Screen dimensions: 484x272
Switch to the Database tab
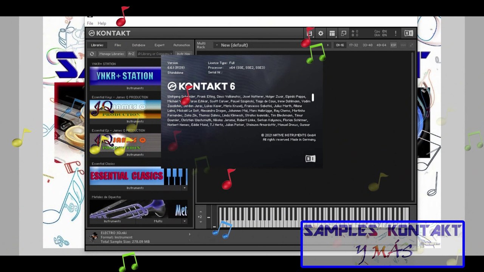click(x=138, y=45)
